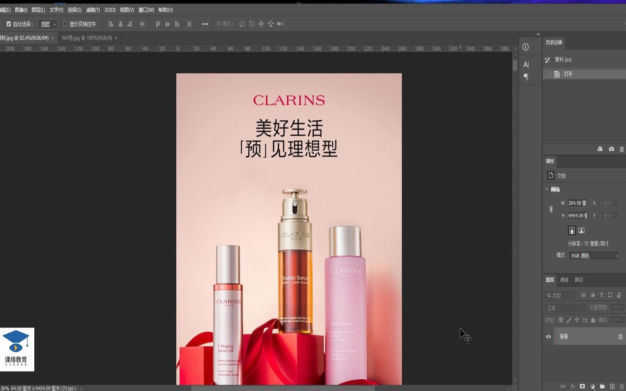The width and height of the screenshot is (626, 391).
Task: Open the 图层(L) menu
Action: (x=38, y=10)
